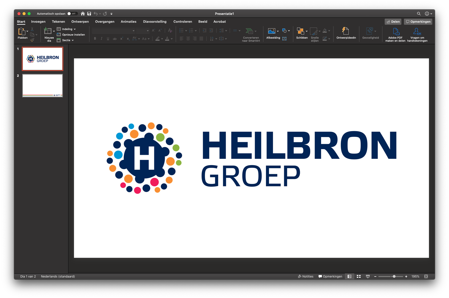The height and width of the screenshot is (298, 449).
Task: Click the save icon in title bar
Action: [x=89, y=14]
